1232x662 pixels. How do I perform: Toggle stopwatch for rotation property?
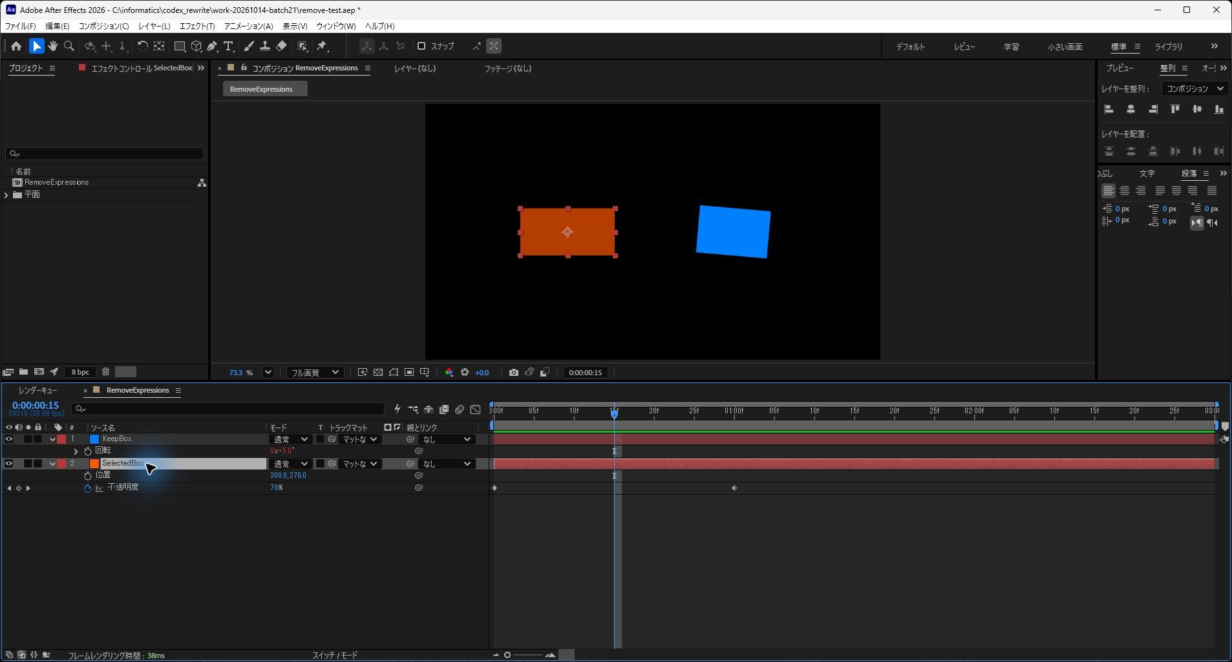(88, 451)
